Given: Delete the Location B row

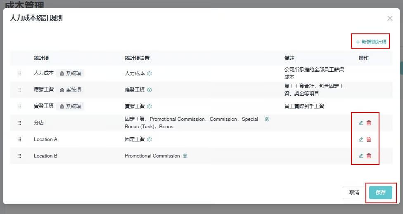Looking at the screenshot, I should tap(369, 156).
